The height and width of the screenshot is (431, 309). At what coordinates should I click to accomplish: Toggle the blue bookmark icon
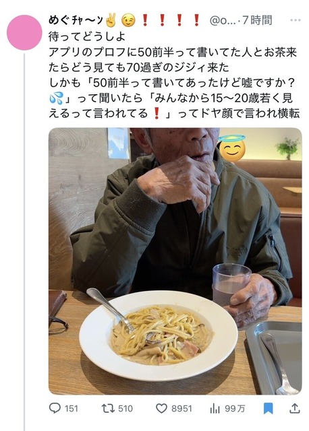coord(269,408)
